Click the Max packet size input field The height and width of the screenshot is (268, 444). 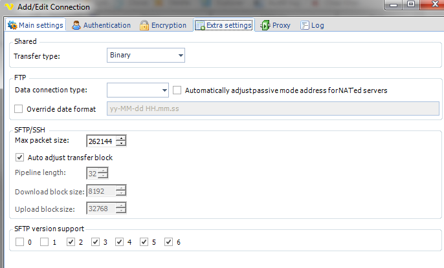[101, 141]
